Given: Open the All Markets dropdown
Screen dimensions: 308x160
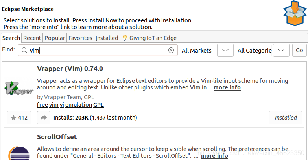Looking at the screenshot, I should (x=225, y=50).
